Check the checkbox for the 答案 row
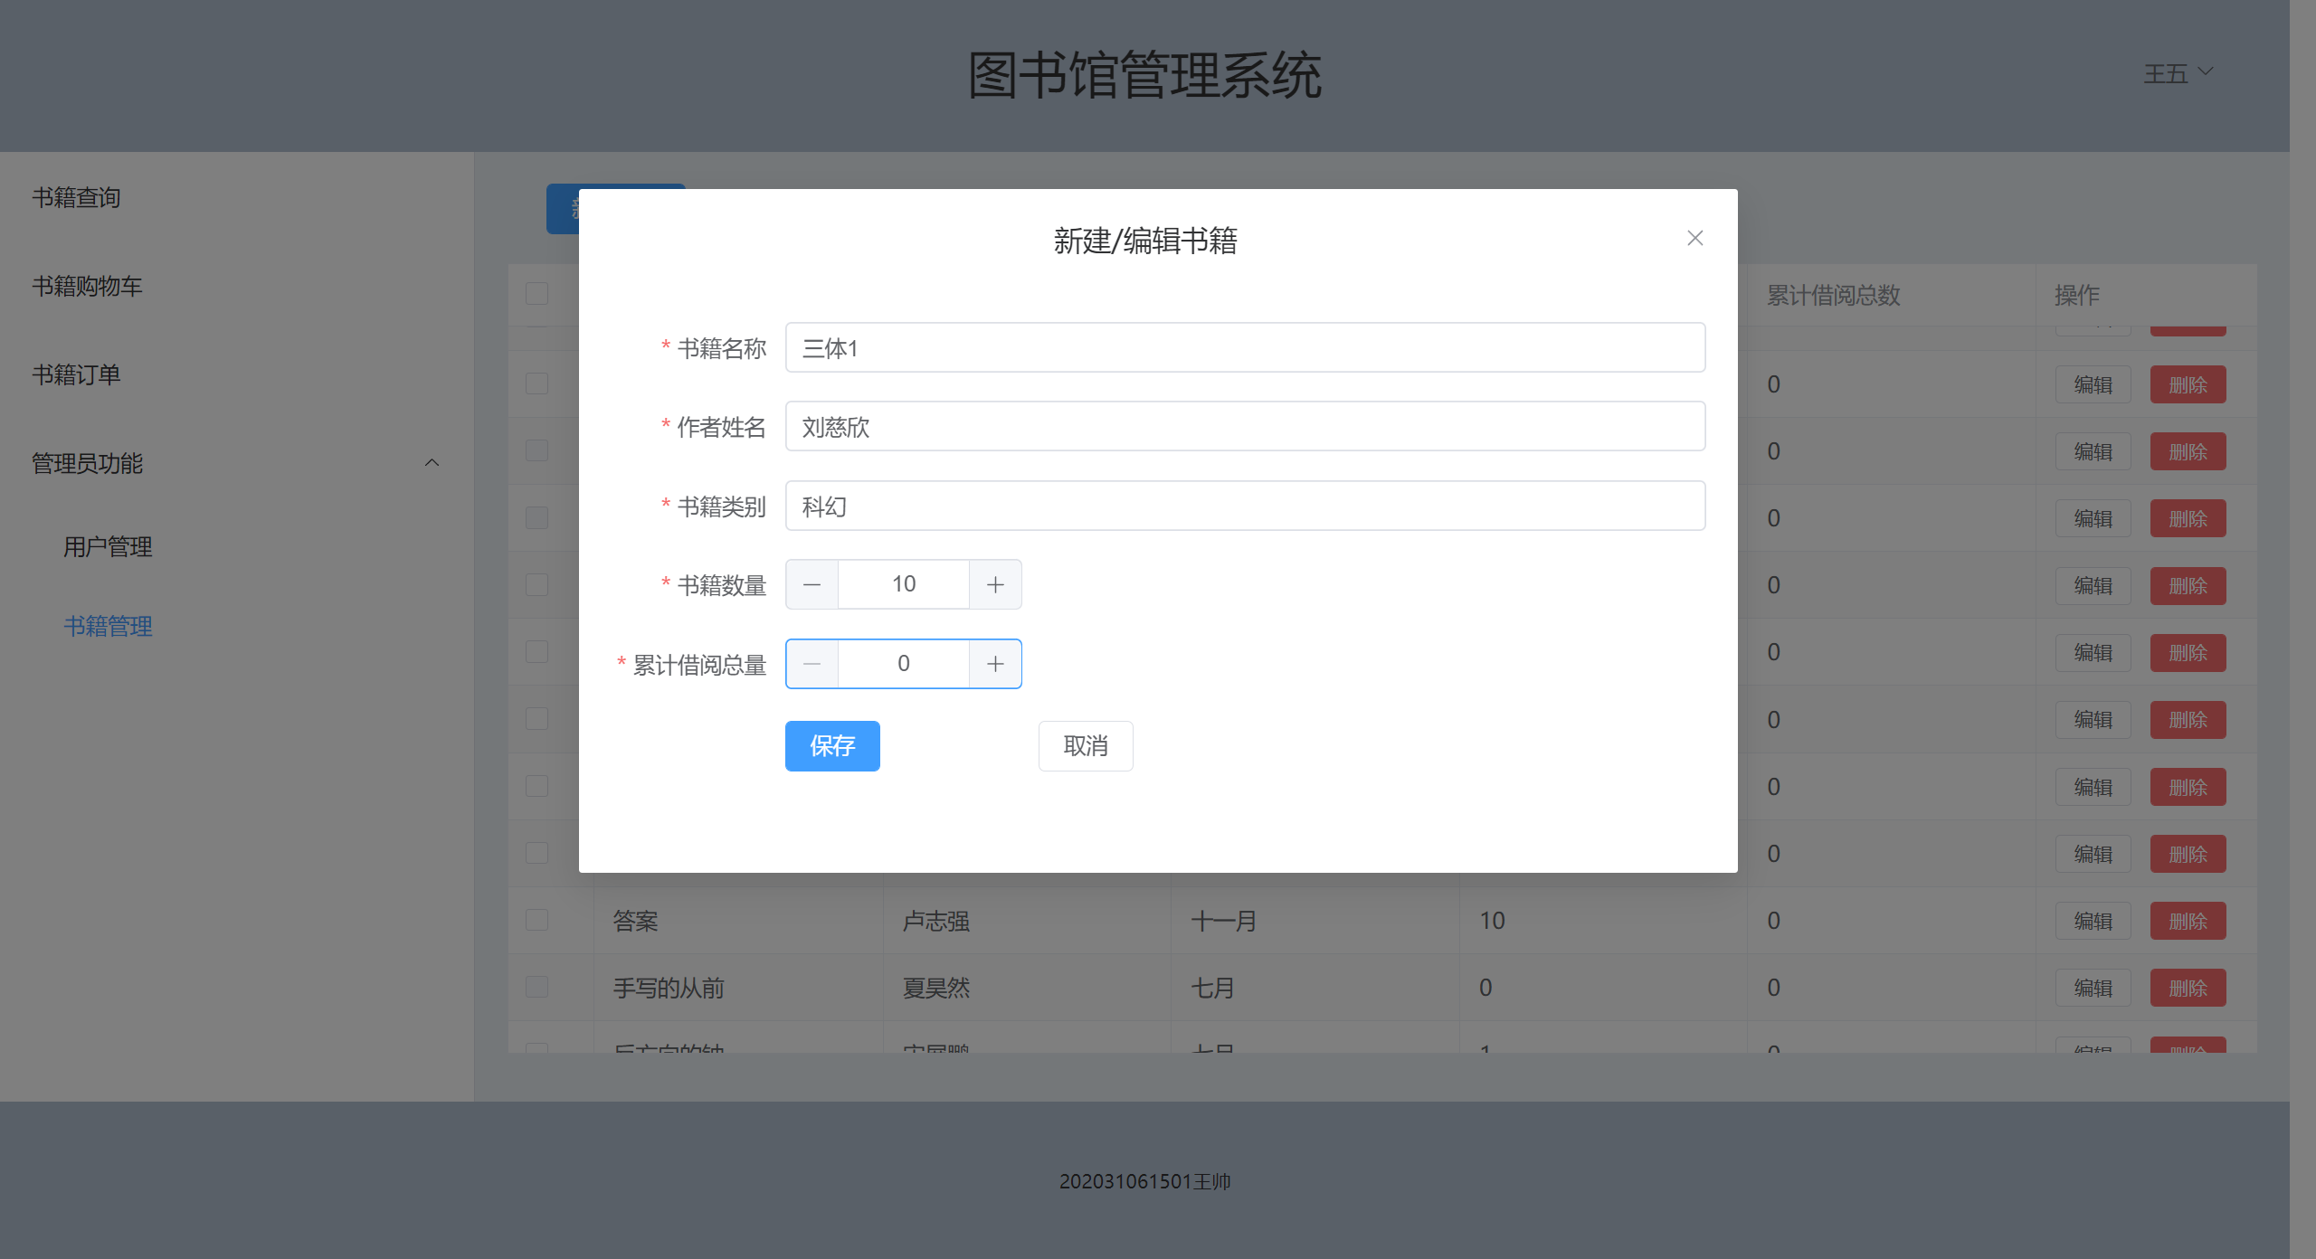 pyautogui.click(x=536, y=920)
